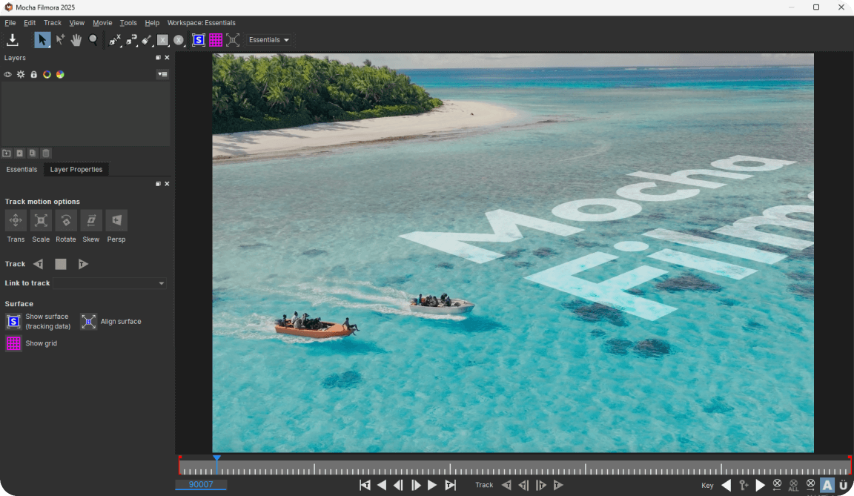Open the Layers panel options menu
The height and width of the screenshot is (496, 854).
[162, 74]
